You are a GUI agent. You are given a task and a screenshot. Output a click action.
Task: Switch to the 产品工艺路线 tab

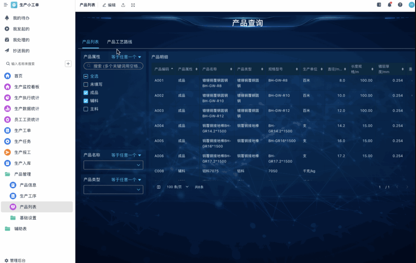pos(119,42)
